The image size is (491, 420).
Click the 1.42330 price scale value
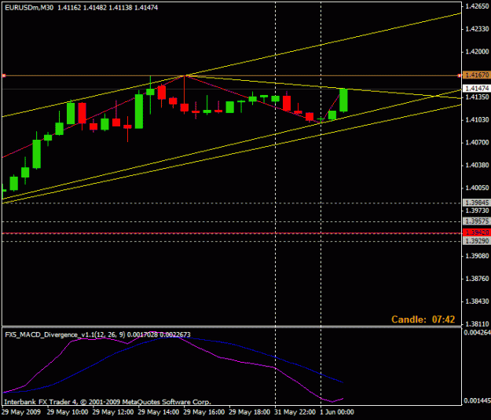pyautogui.click(x=477, y=29)
